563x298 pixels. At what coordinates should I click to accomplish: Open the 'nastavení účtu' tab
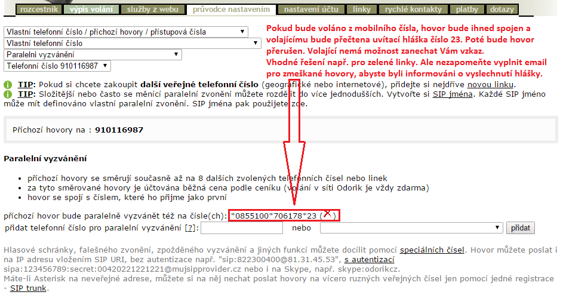(310, 10)
